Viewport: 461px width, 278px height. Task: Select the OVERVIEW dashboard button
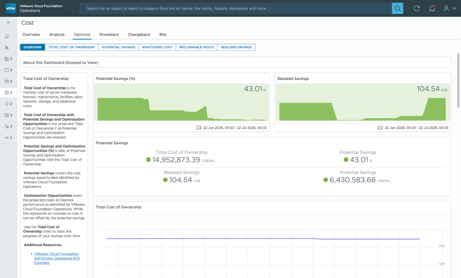[32, 47]
